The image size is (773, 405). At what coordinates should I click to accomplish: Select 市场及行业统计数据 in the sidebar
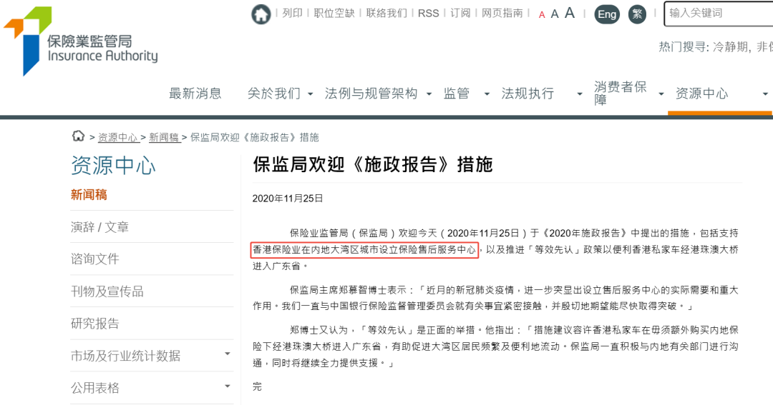125,356
